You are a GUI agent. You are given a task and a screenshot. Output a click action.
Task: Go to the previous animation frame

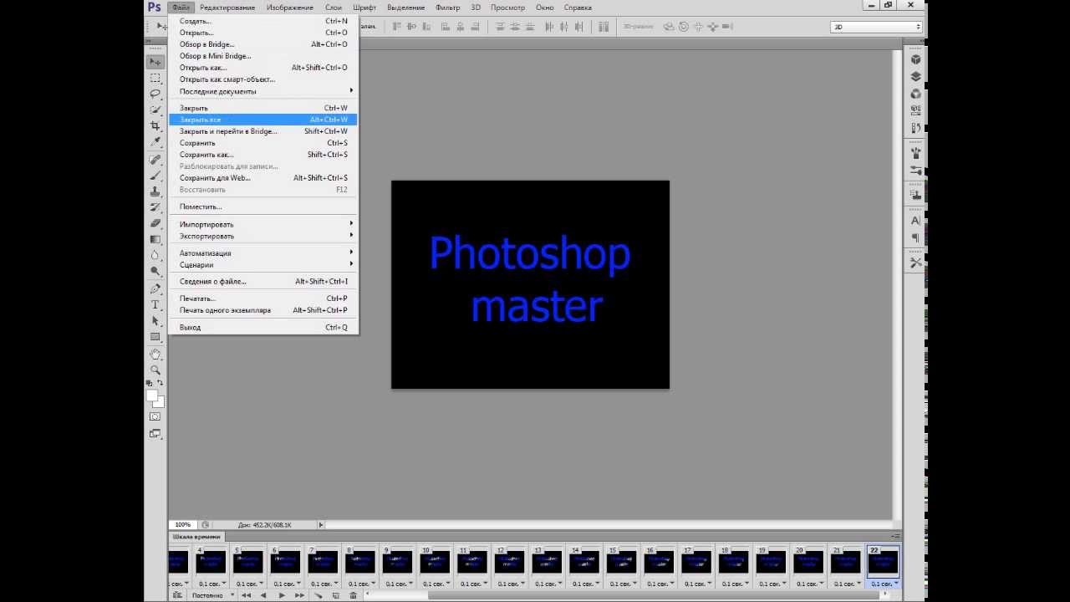point(263,595)
